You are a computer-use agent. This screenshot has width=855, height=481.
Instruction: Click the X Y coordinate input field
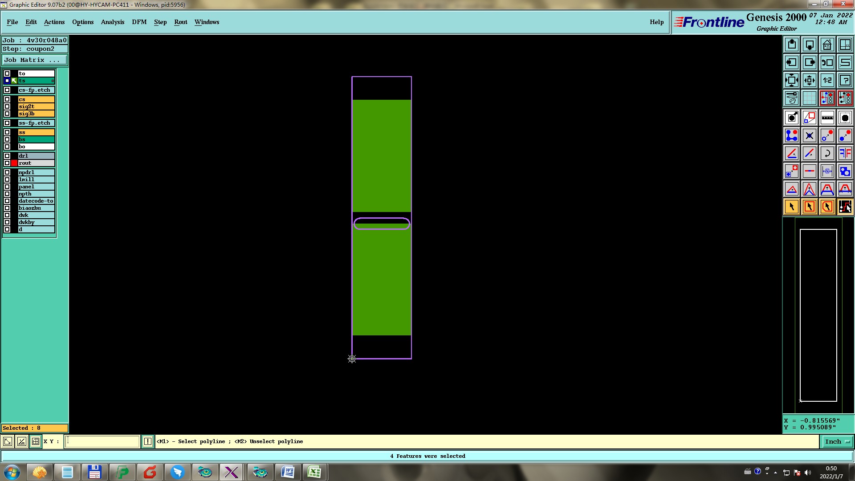point(102,441)
